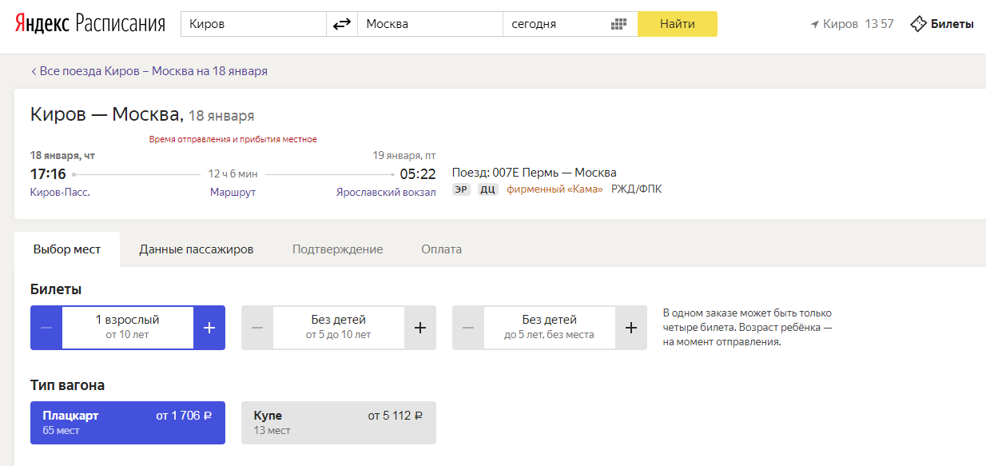
Task: Switch to Данные пассажиров tab
Action: point(196,249)
